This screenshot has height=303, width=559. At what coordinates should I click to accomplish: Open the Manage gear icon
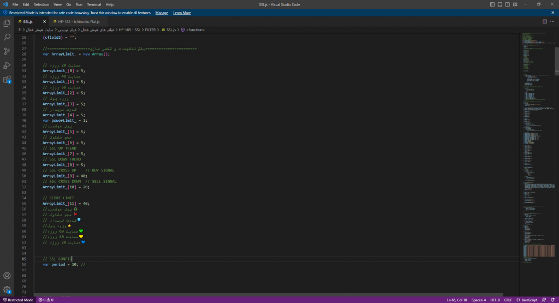pyautogui.click(x=7, y=290)
